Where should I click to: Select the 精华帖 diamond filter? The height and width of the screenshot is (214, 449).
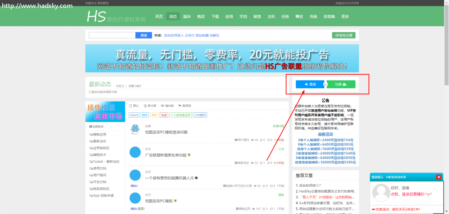[167, 106]
